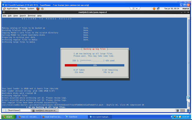Open the System menu
The height and width of the screenshot is (120, 192).
pyautogui.click(x=31, y=9)
